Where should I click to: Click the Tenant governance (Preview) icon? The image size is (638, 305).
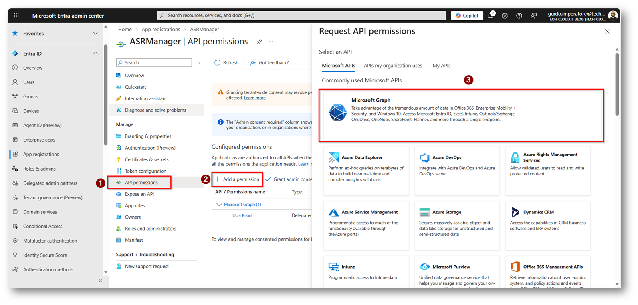coord(15,197)
